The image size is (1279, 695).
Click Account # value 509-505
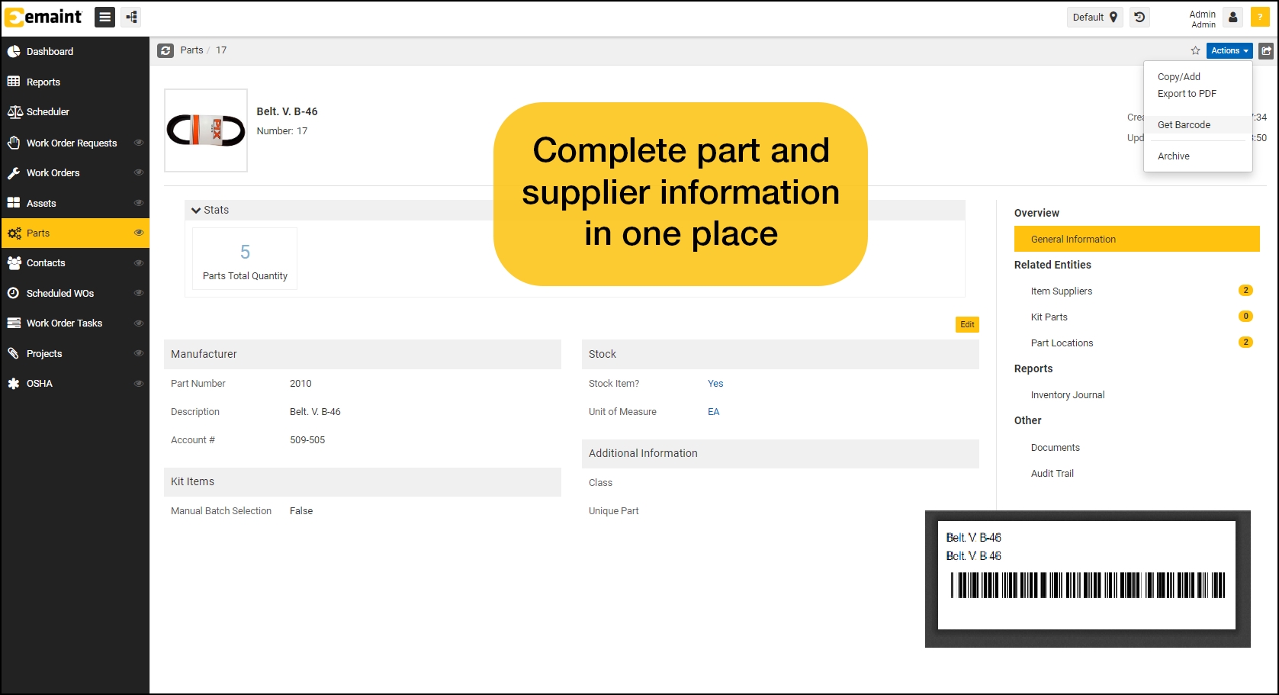click(x=307, y=439)
